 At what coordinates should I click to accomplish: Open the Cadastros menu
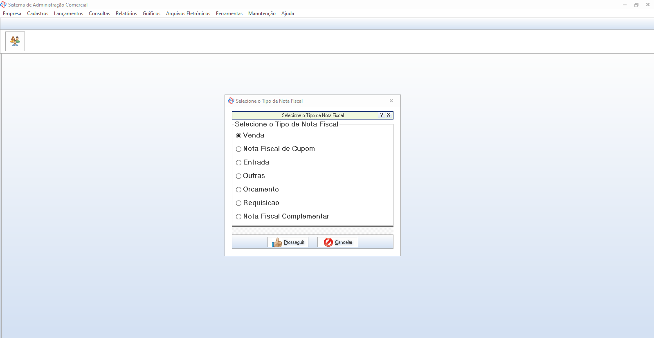pyautogui.click(x=38, y=14)
